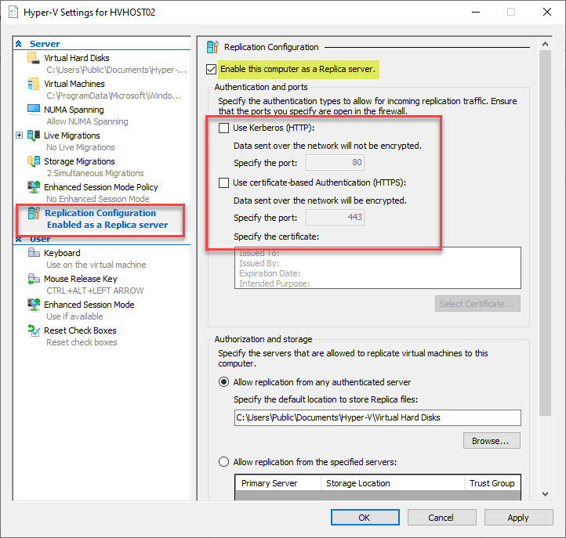Image resolution: width=566 pixels, height=538 pixels.
Task: Click the certificate details box
Action: tap(378, 268)
